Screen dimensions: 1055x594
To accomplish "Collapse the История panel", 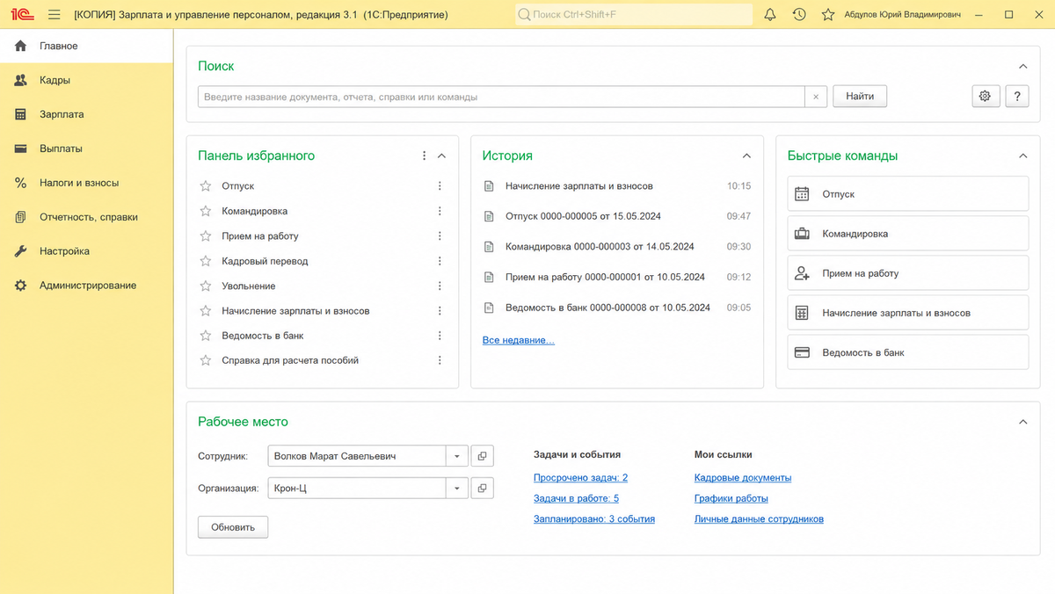I will pos(746,156).
